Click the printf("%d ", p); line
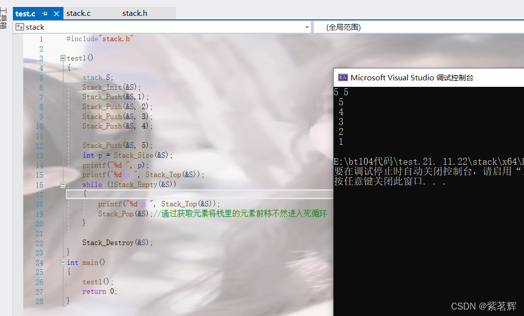 point(116,165)
